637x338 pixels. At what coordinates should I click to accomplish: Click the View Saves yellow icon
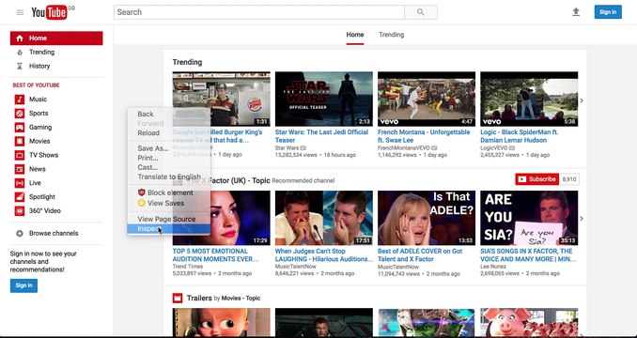point(141,203)
